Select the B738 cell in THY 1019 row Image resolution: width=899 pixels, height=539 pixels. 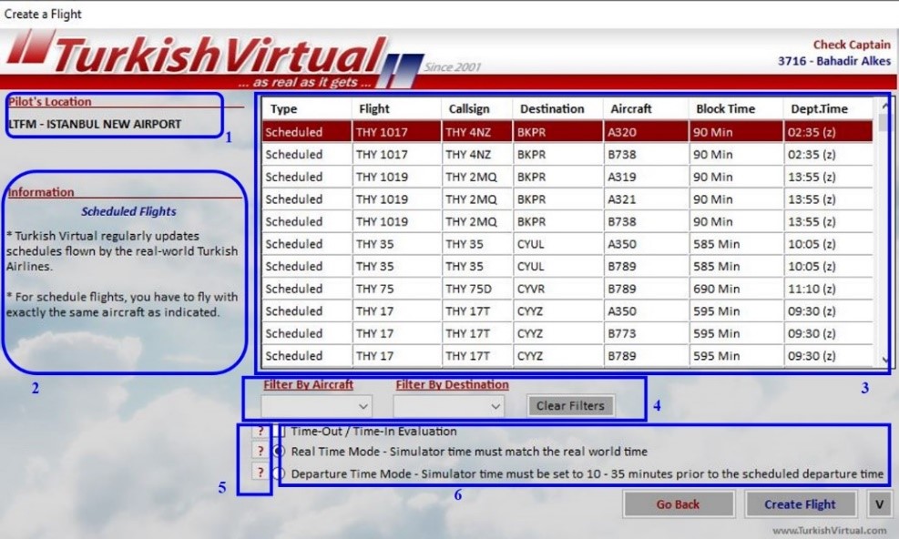(646, 221)
